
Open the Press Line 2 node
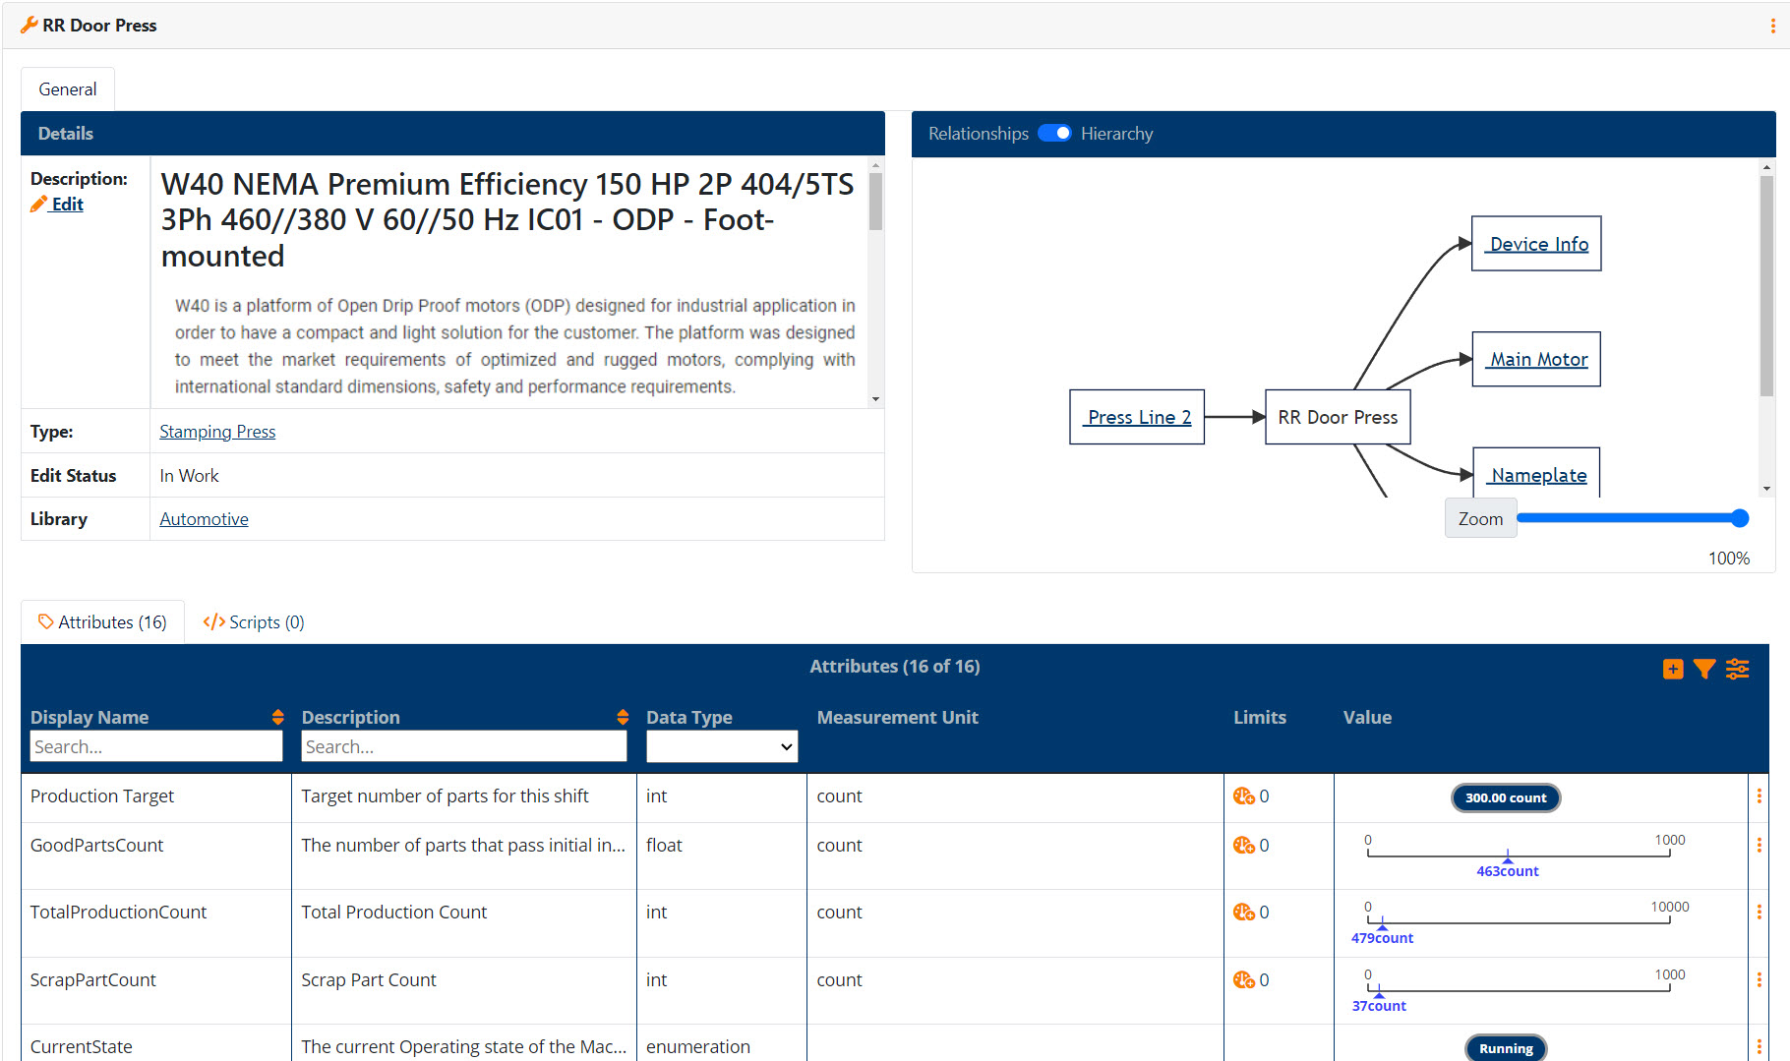(1138, 417)
